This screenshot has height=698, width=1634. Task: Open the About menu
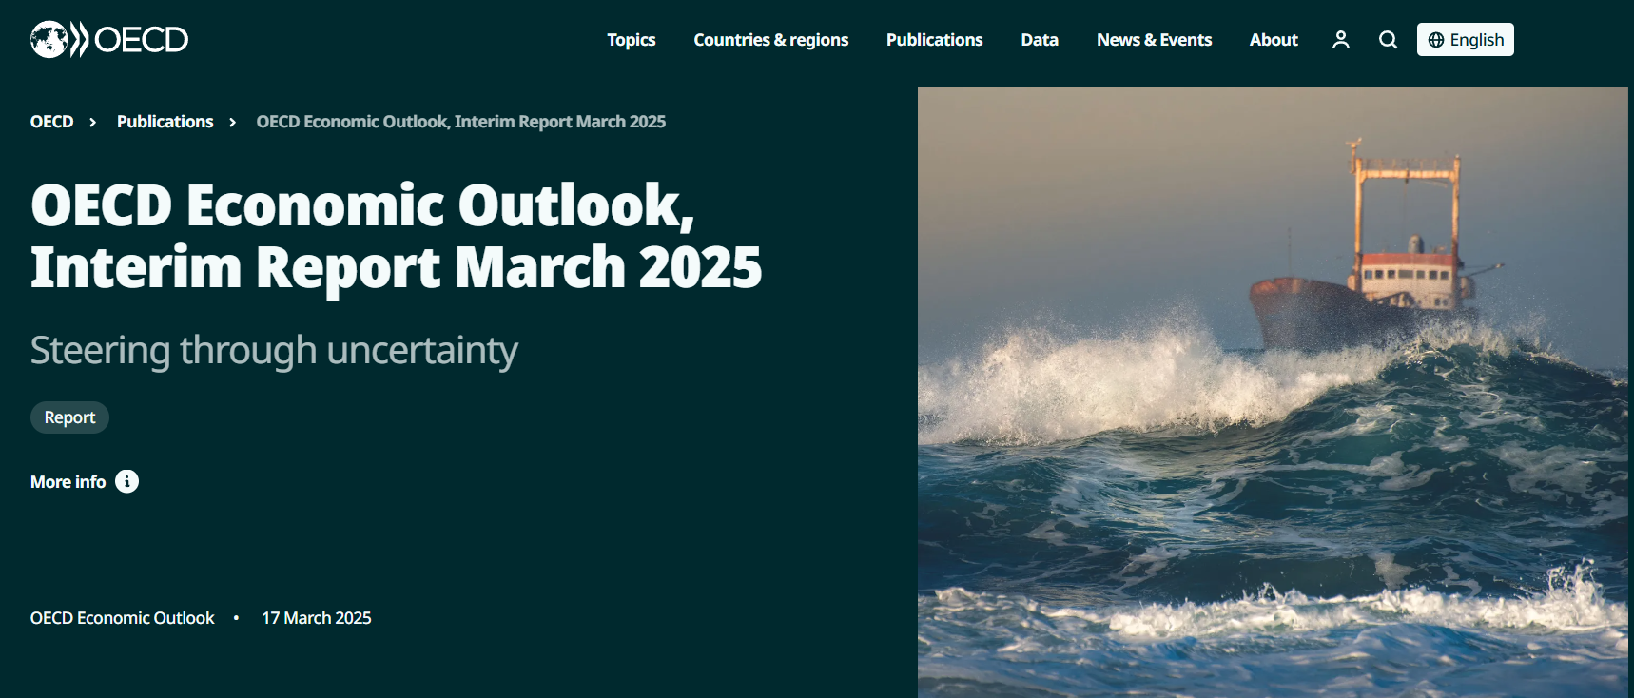(x=1274, y=40)
